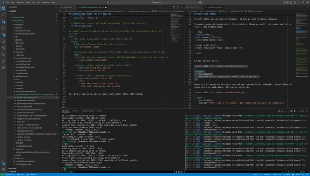Open the Copilot chat icon in title bar
Image resolution: width=310 pixels, height=176 pixels.
[x=200, y=2]
